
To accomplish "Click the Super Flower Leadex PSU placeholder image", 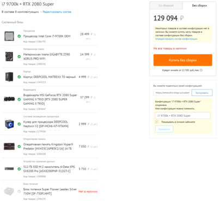I will (9, 191).
